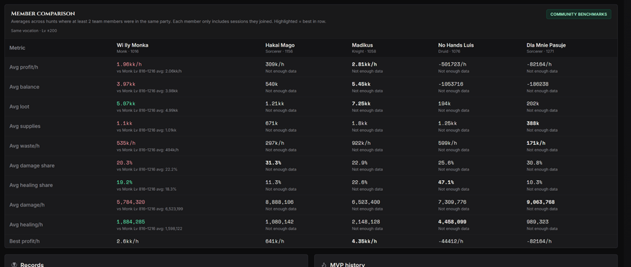Click the trophy icon beside Records
Screen dimensions: 631x267
pyautogui.click(x=14, y=264)
